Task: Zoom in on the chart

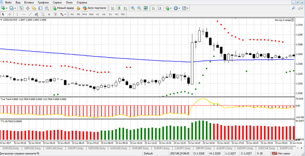Action: (132, 8)
